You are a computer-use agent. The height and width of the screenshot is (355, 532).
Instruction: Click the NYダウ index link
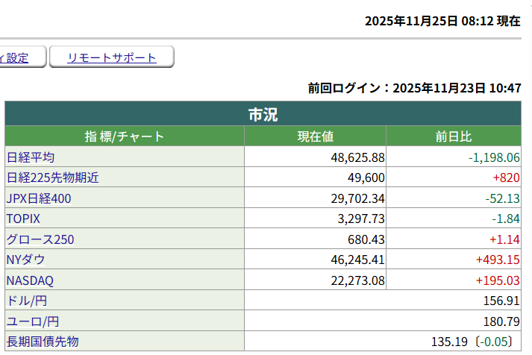point(25,260)
